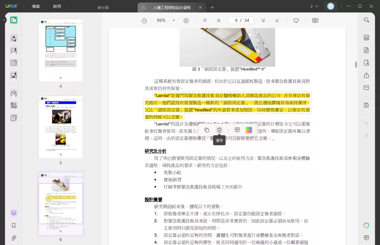Save the document via disk icon

(x=366, y=105)
